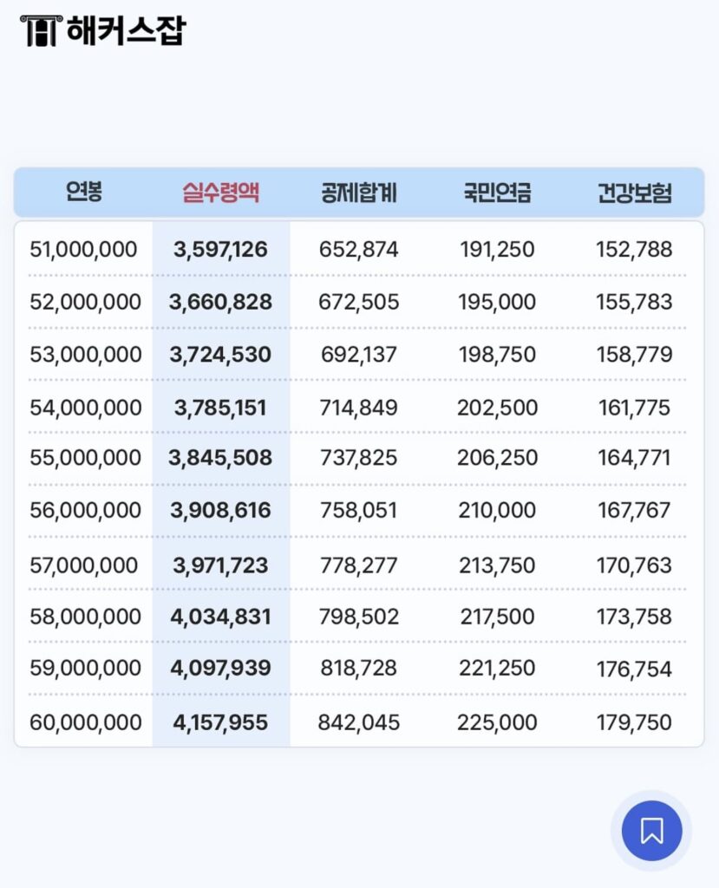The width and height of the screenshot is (719, 888).
Task: Select the 57,000,000 yearly salary entry
Action: click(83, 564)
